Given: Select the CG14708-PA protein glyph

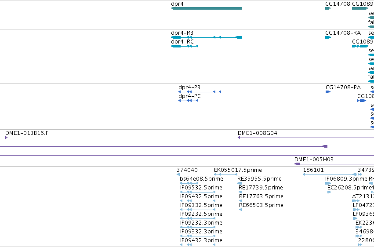Looking at the screenshot, I should (328, 92).
